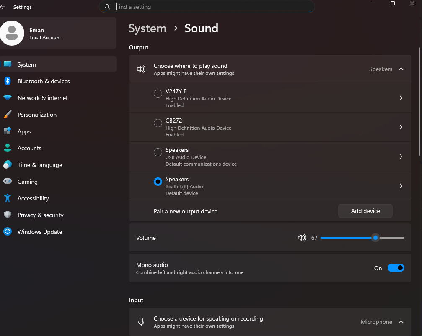The height and width of the screenshot is (336, 422).
Task: Click the Windows Update refresh icon
Action: [8, 231]
